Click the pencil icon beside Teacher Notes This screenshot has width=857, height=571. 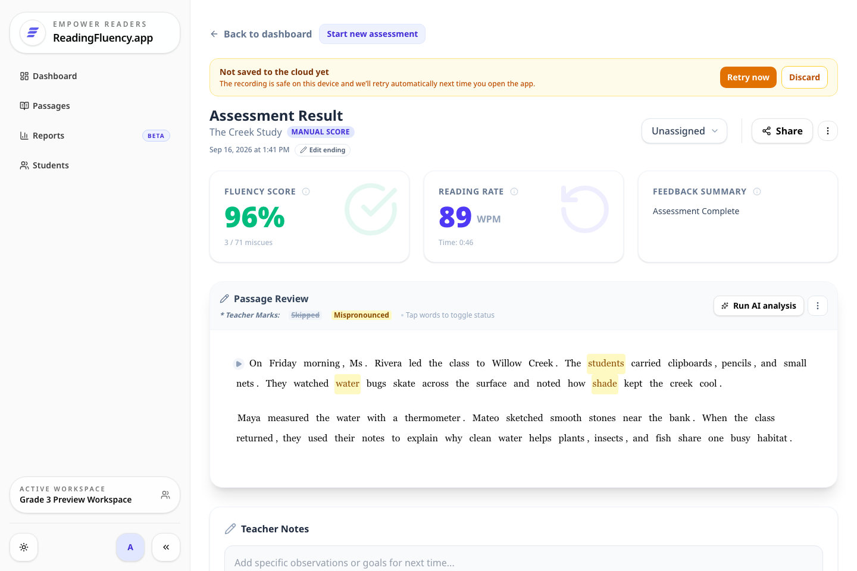230,529
